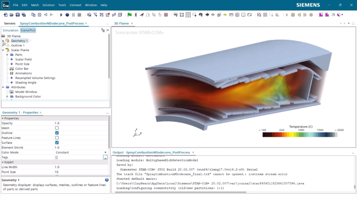Open dropdown arrow beside tree options icon

pyautogui.click(x=108, y=30)
